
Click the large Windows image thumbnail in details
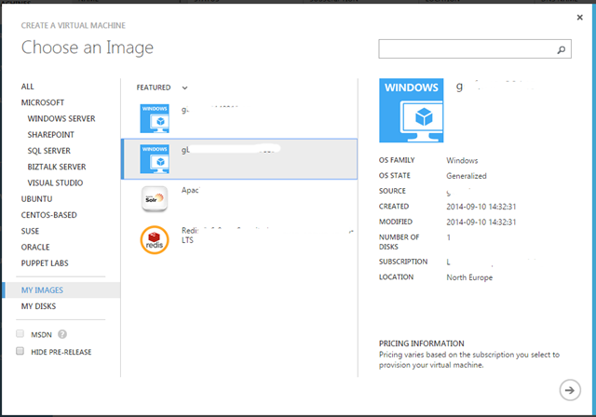point(412,111)
